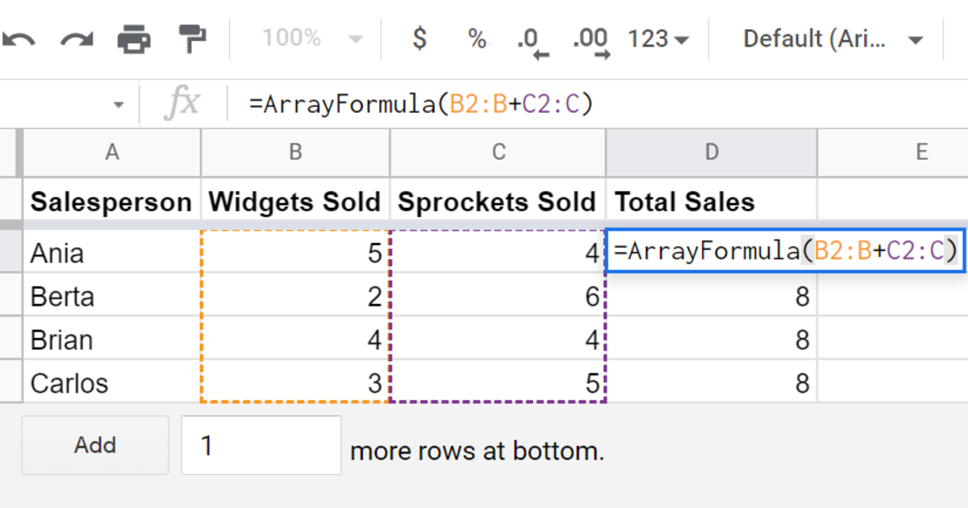Click the column A header
This screenshot has height=508, width=968.
[x=112, y=152]
